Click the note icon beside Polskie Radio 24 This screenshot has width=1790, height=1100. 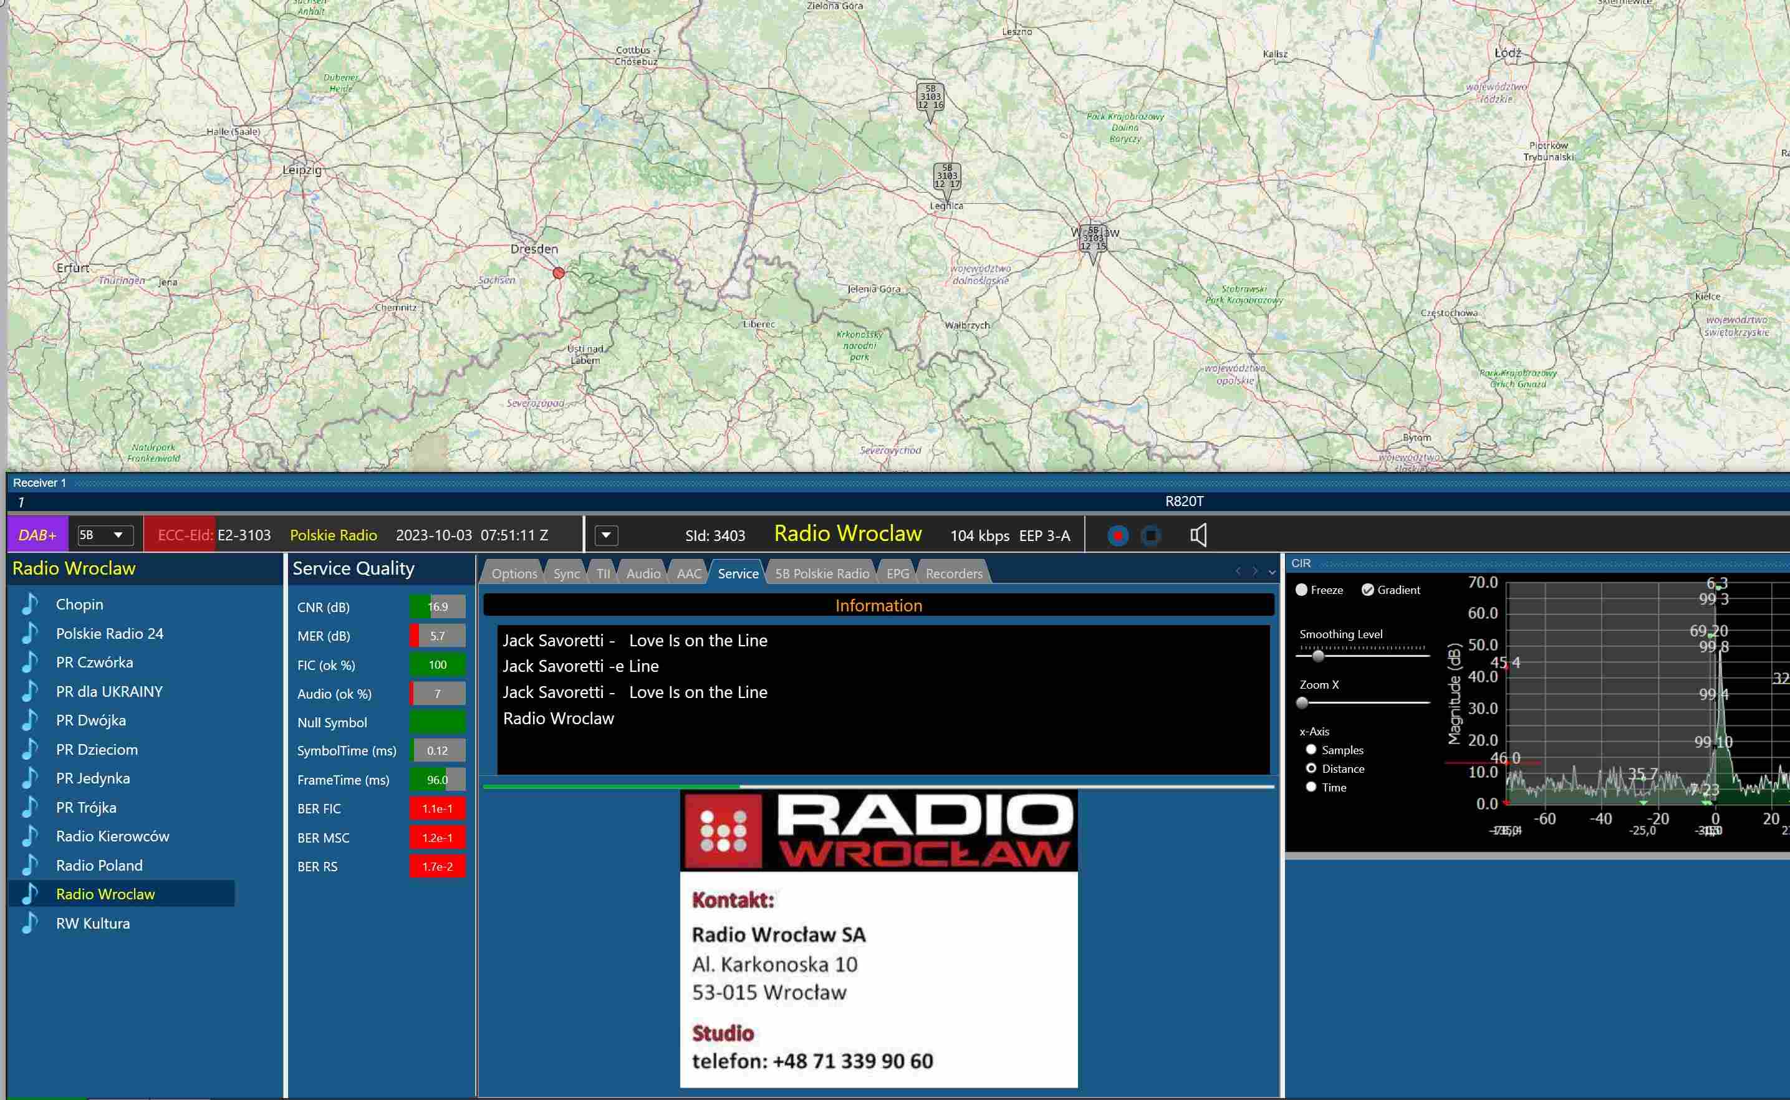pyautogui.click(x=30, y=633)
